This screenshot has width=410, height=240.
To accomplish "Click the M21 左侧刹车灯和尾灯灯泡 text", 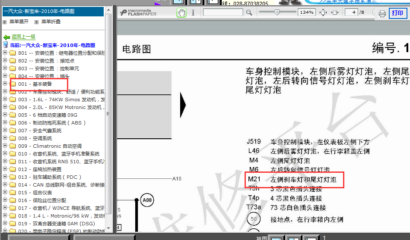I will tap(292, 180).
